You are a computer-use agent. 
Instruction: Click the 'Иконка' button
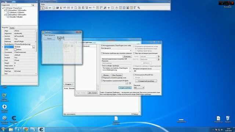point(106,75)
